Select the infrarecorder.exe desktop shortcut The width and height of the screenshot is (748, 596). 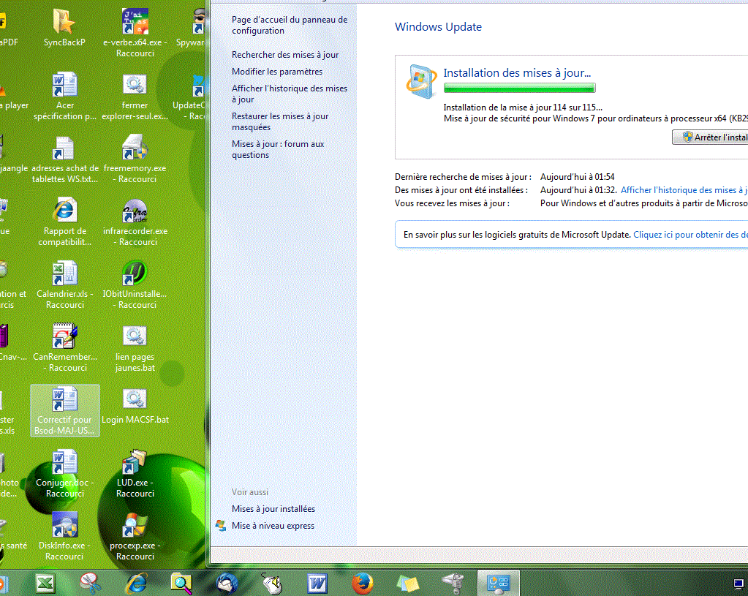pyautogui.click(x=135, y=213)
